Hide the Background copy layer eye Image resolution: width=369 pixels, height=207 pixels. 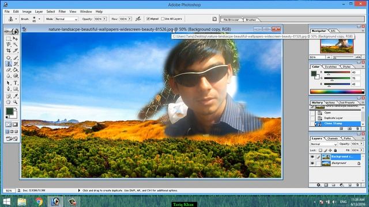pyautogui.click(x=312, y=157)
